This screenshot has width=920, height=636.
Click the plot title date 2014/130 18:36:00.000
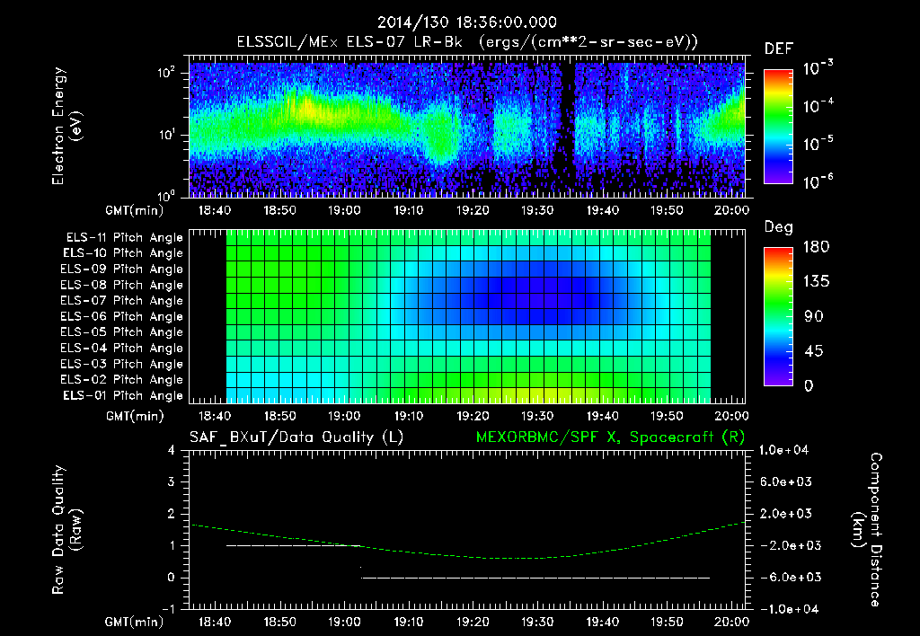(x=467, y=22)
